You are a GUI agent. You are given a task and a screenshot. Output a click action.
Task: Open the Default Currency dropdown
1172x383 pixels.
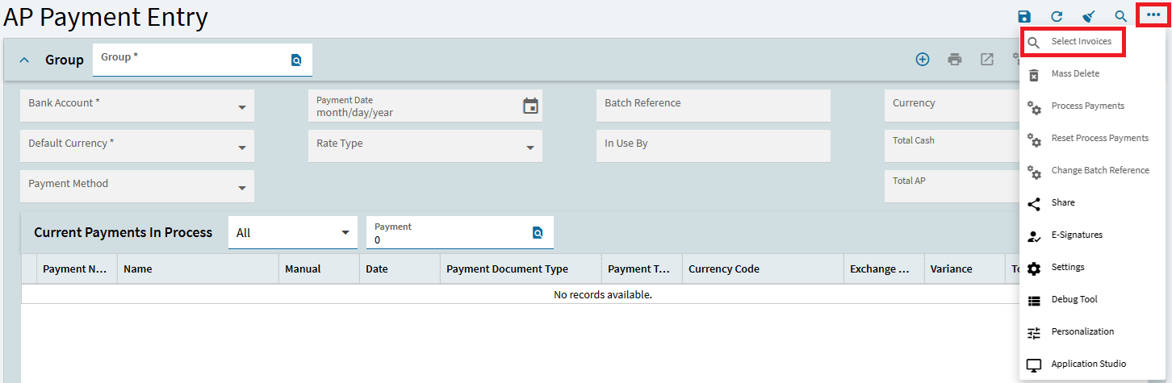pyautogui.click(x=241, y=148)
